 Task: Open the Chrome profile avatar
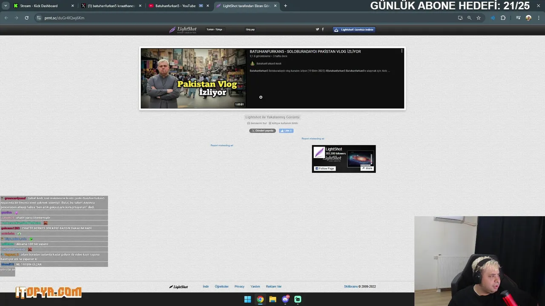(x=528, y=18)
